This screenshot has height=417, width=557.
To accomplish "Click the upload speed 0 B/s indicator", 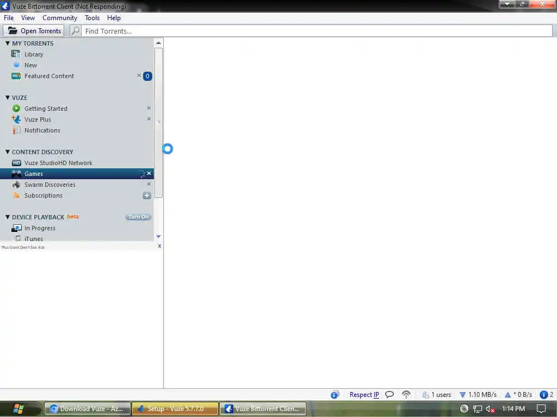I will [518, 395].
